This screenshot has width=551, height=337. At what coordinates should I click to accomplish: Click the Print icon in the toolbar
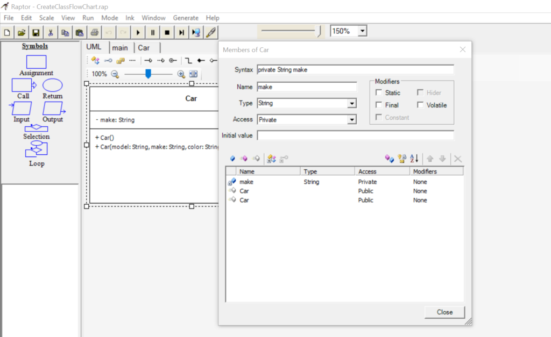[94, 32]
